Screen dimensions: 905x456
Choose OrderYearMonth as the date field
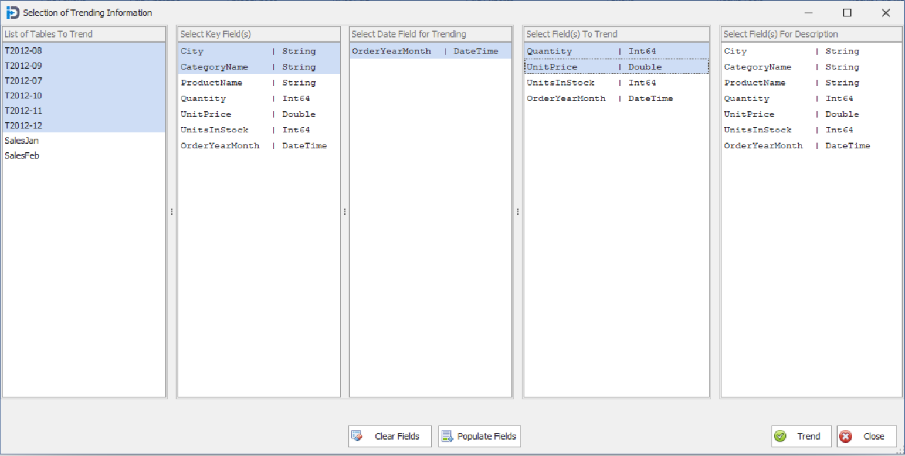pyautogui.click(x=391, y=51)
